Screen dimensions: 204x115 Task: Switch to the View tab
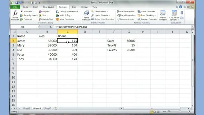click(x=95, y=7)
